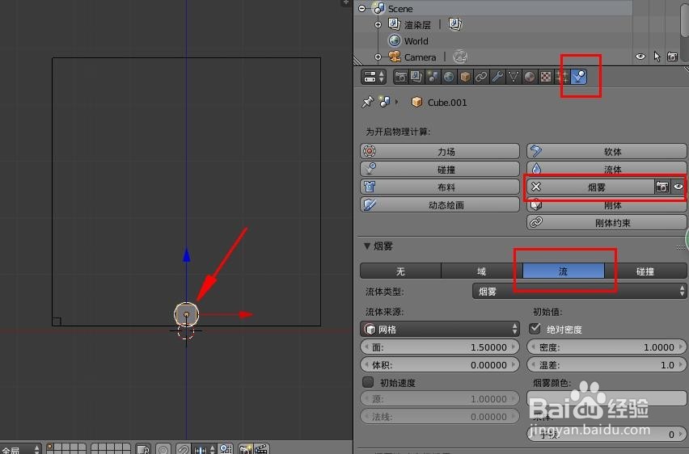Enable 布料 cloth physics
The image size is (689, 454).
(x=440, y=187)
